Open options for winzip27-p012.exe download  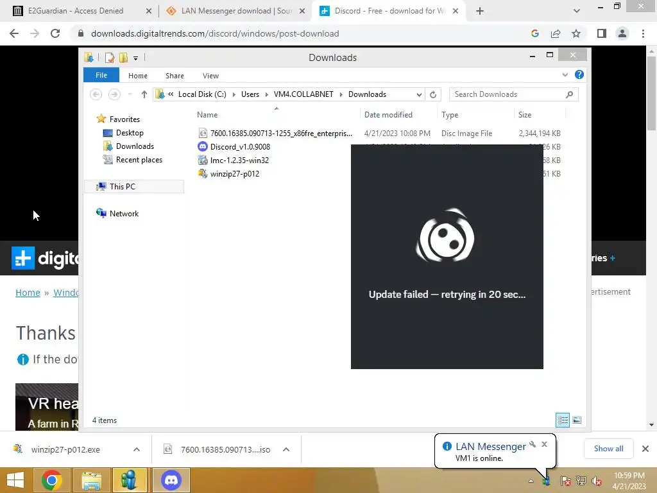137,449
